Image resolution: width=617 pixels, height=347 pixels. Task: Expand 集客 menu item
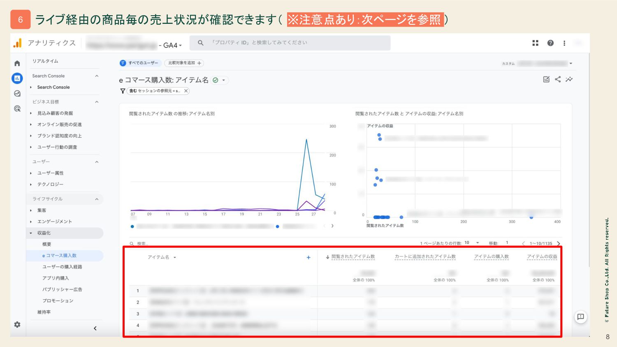(31, 210)
